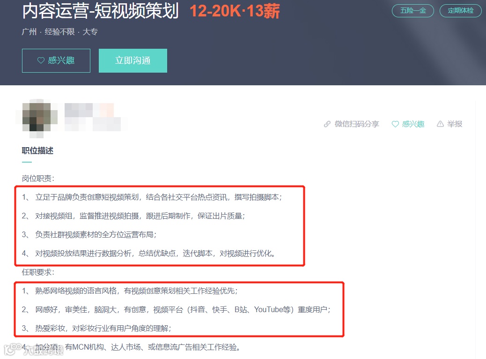Click the warning triangle icon next to 举报
The width and height of the screenshot is (486, 359).
440,124
